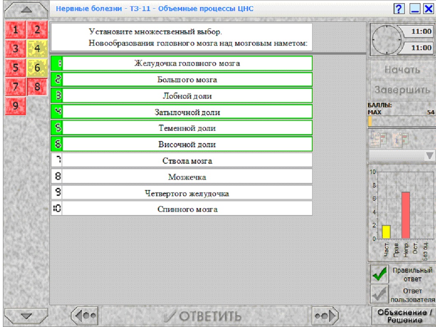Image resolution: width=436 pixels, height=327 pixels.
Task: Show the correct answer green checkmark
Action: click(379, 274)
